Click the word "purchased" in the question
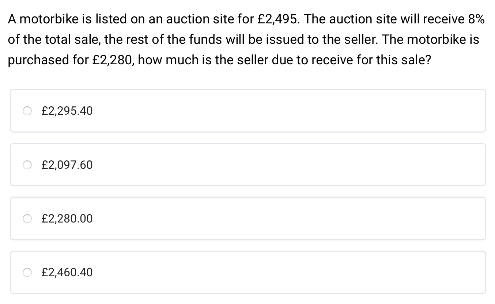 38,60
